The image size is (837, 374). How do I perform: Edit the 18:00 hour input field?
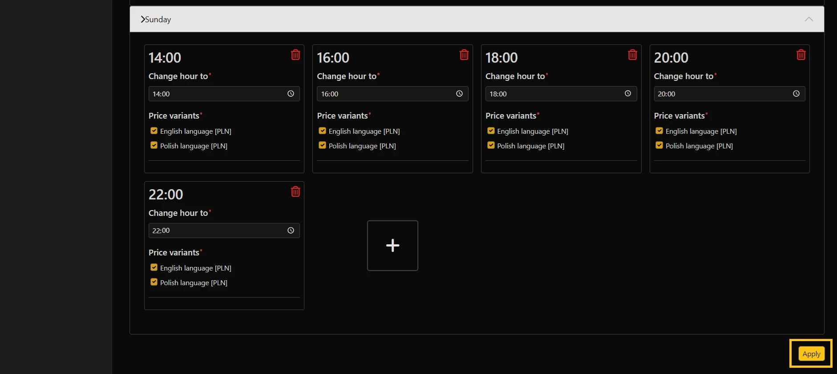tap(554, 94)
